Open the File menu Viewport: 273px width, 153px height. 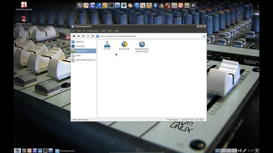(73, 31)
